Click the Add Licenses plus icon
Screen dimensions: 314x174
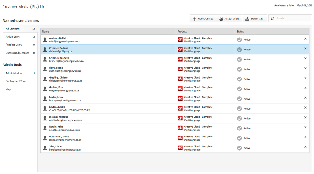pyautogui.click(x=195, y=19)
